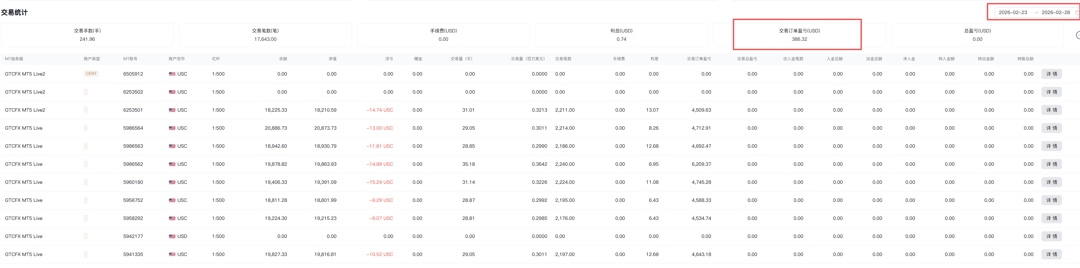Click the US flag for account 6253501

click(x=172, y=110)
